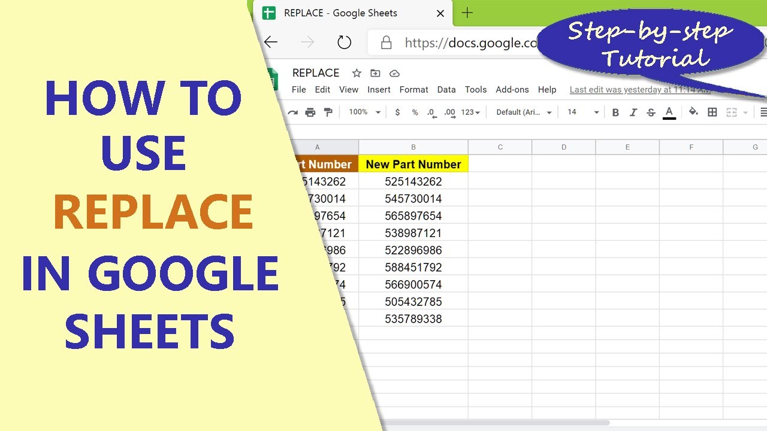This screenshot has width=767, height=431.
Task: Open the Format menu
Action: click(414, 90)
